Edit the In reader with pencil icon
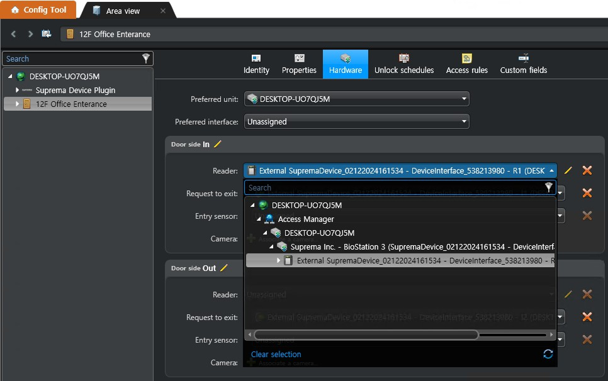Screen dimensions: 608x381 pyautogui.click(x=568, y=170)
